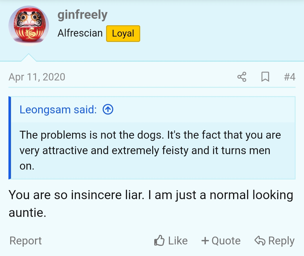Image resolution: width=304 pixels, height=256 pixels.
Task: Bookmark this post with the bookmark icon
Action: pos(265,77)
